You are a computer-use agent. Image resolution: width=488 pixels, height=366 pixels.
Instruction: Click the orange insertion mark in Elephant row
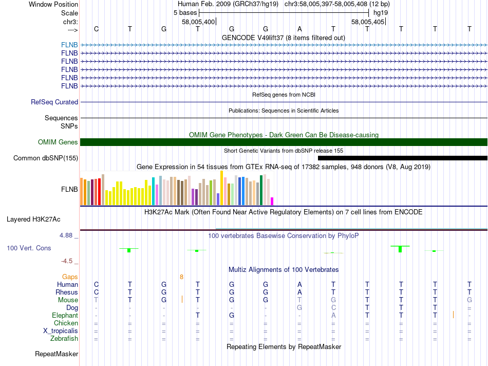point(453,315)
